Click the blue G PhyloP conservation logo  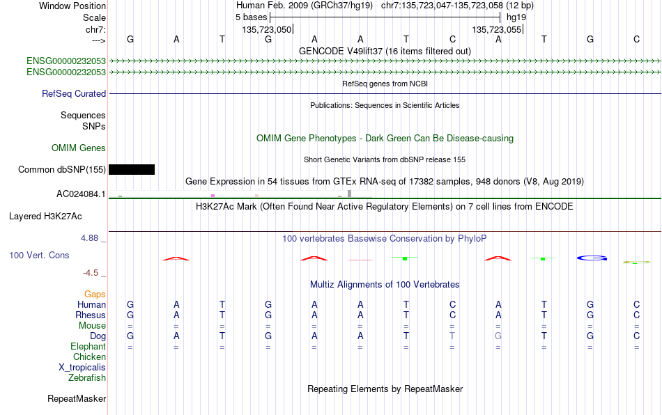point(592,258)
